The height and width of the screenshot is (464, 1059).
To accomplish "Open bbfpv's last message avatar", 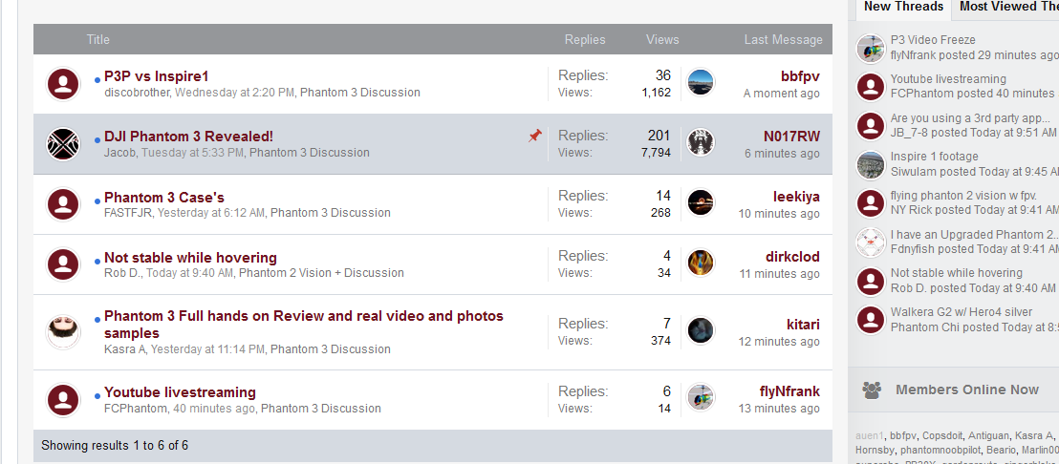I will tap(701, 82).
